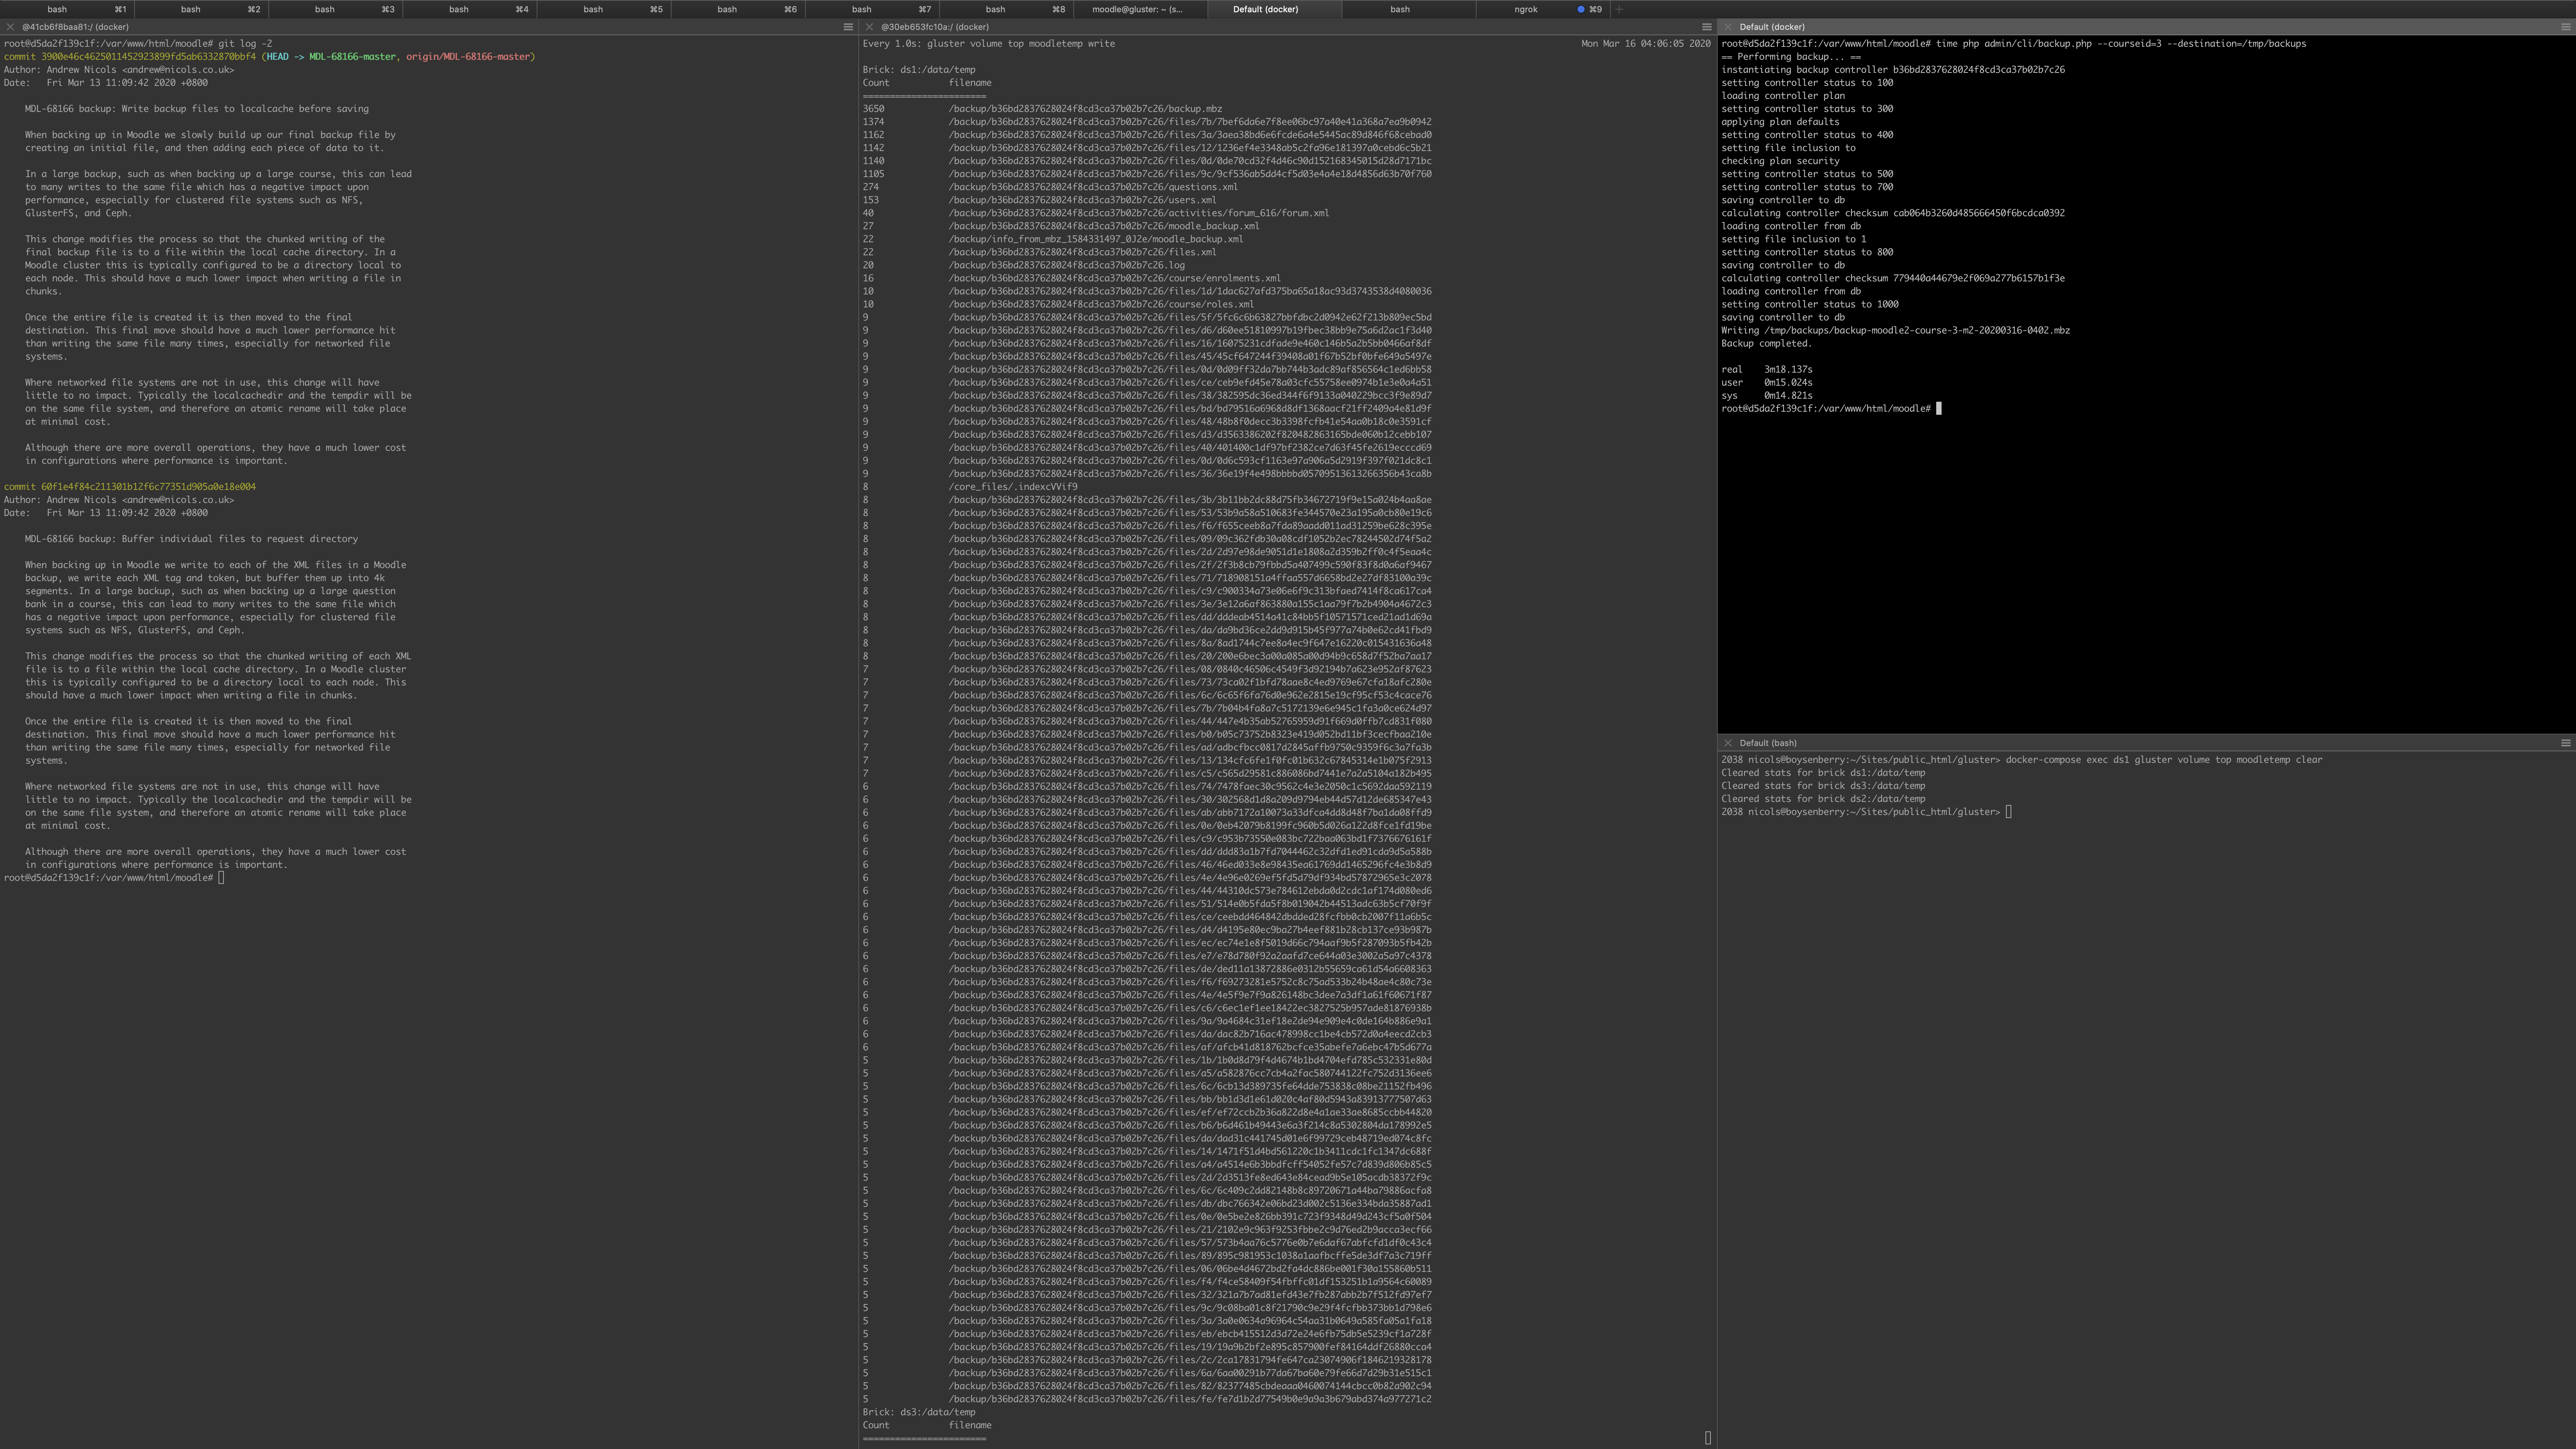Screen dimensions: 2576x1449
Task: Click the course/enrolments.xml row
Action: click(x=1072, y=278)
